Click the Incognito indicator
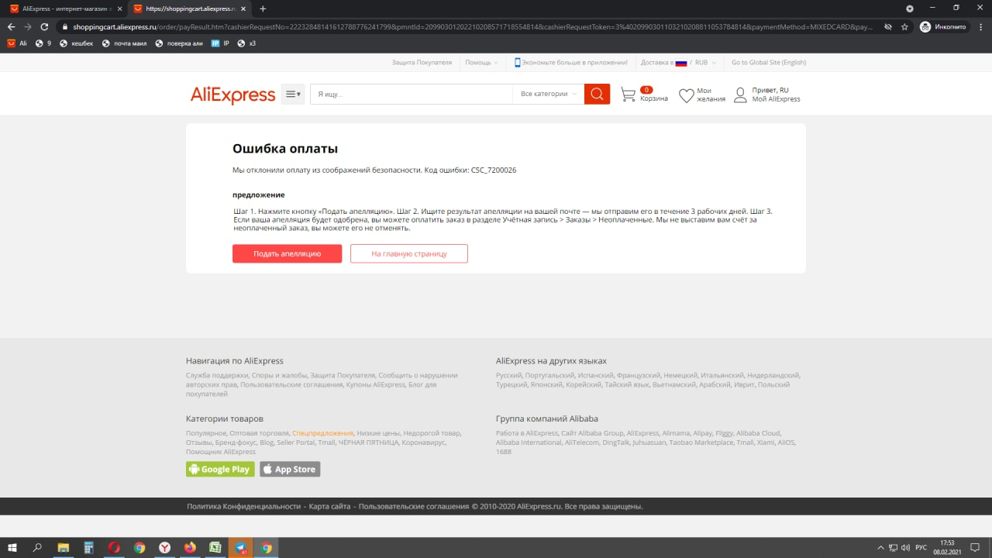Screen dimensions: 992x558 coord(944,26)
